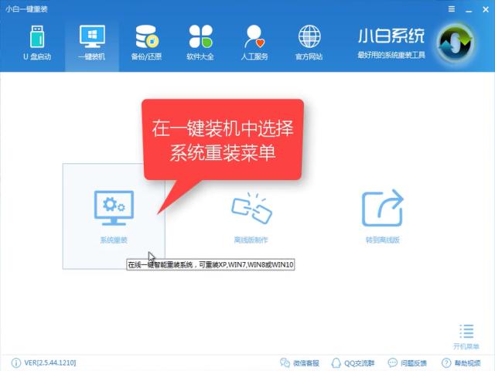
Task: Open QQ交流群 link
Action: (x=353, y=362)
